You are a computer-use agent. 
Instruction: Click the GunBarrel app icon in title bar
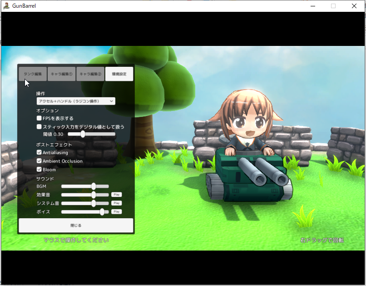(6, 6)
